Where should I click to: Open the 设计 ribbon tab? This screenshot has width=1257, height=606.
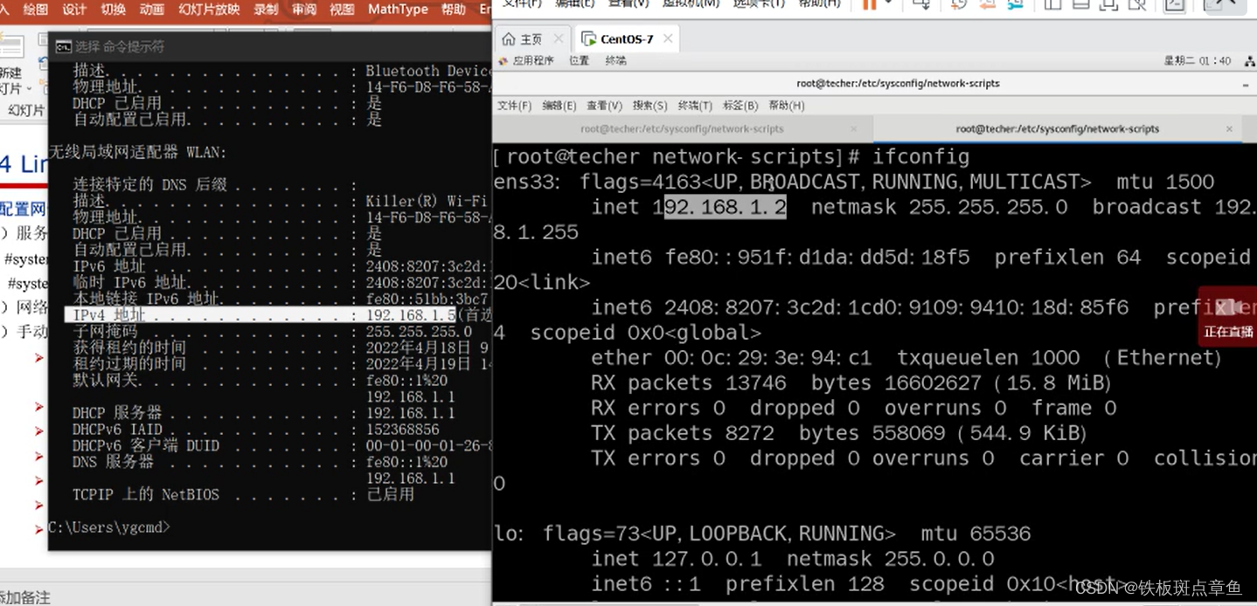[75, 10]
